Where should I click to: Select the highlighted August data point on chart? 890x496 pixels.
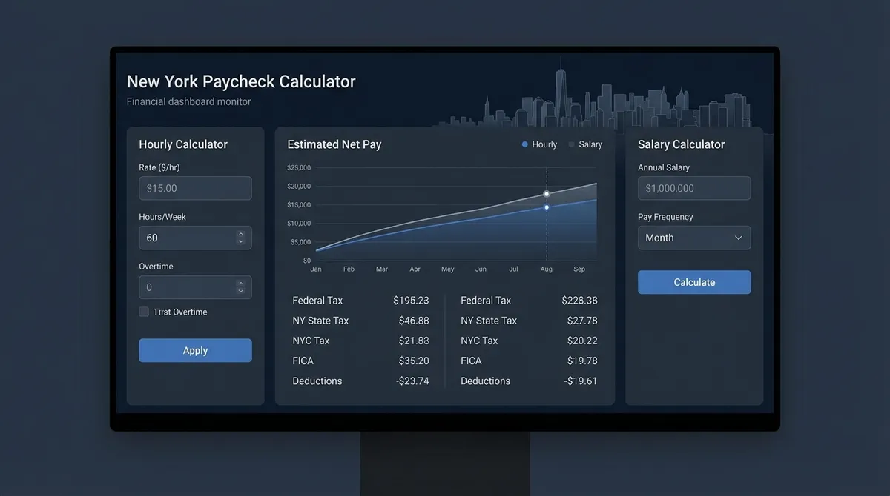click(x=547, y=194)
